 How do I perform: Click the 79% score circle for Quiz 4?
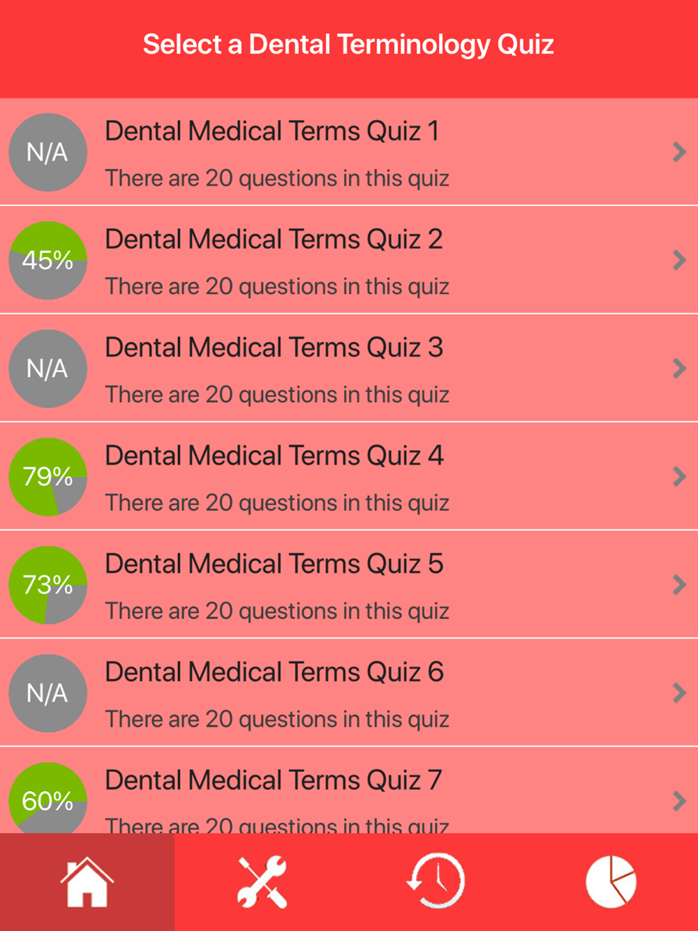click(x=47, y=477)
